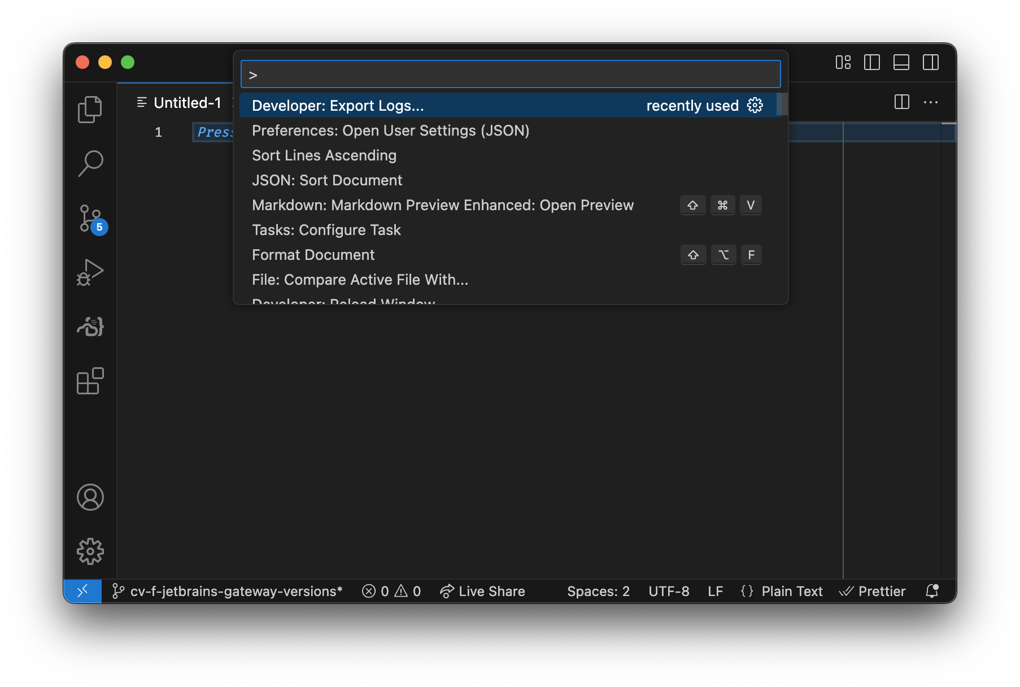The image size is (1020, 687).
Task: Open Source Control with 5 changes
Action: click(90, 218)
